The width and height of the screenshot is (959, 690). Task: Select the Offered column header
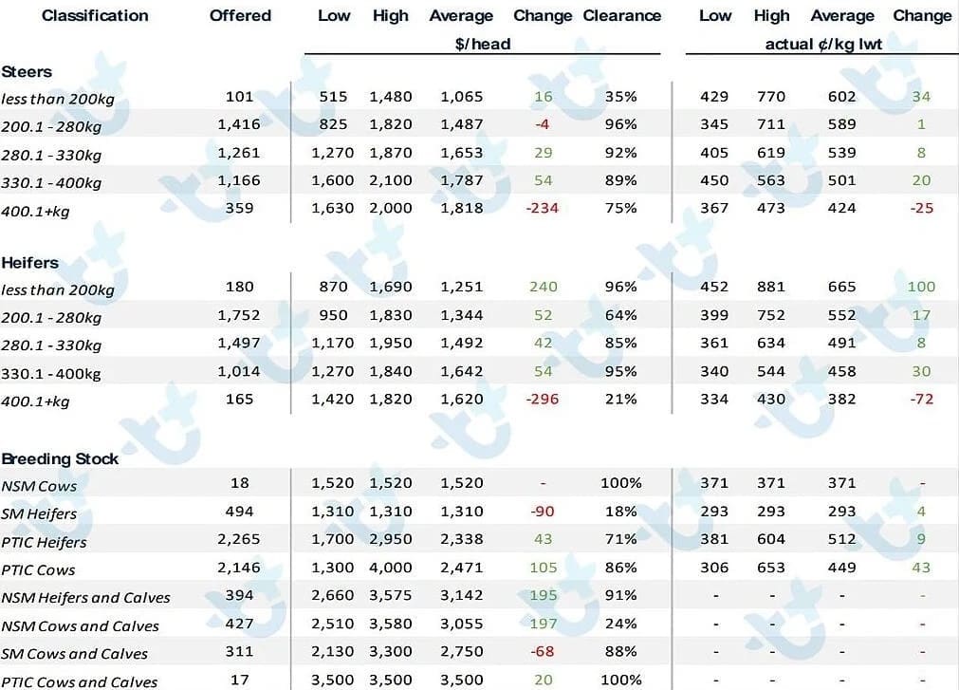click(240, 16)
